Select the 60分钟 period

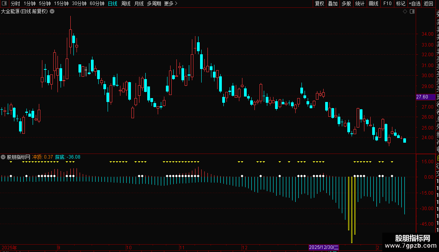pyautogui.click(x=97, y=3)
